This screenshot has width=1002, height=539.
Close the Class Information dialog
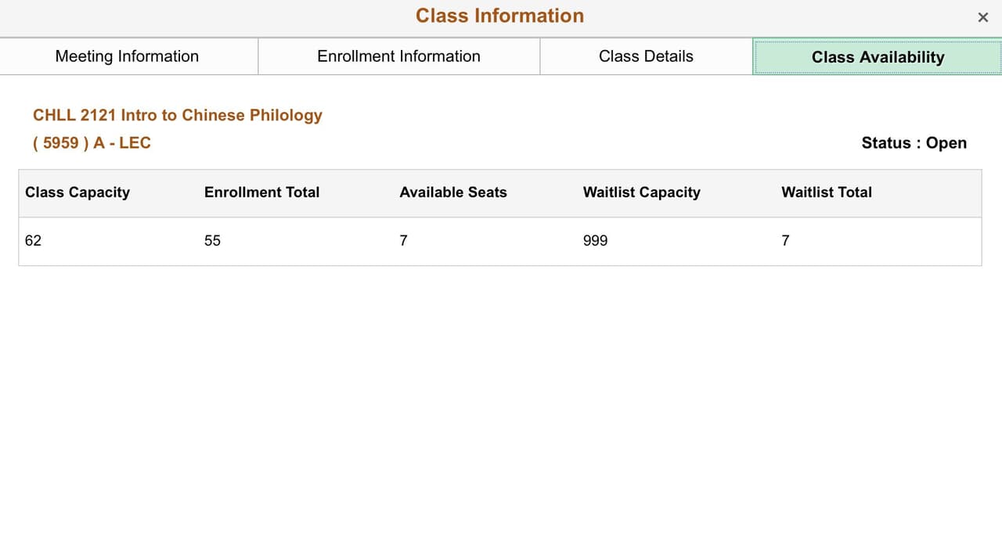982,16
